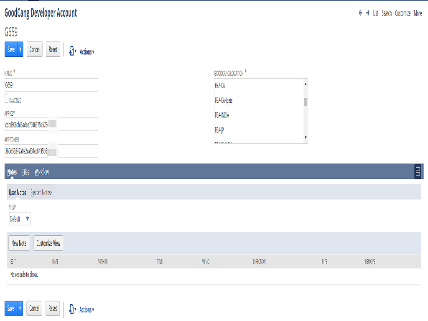Viewport: 428px width, 321px height.
Task: Select the User Notes subtab
Action: (18, 193)
